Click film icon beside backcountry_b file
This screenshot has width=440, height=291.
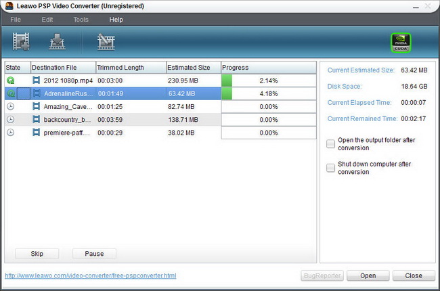click(x=36, y=119)
